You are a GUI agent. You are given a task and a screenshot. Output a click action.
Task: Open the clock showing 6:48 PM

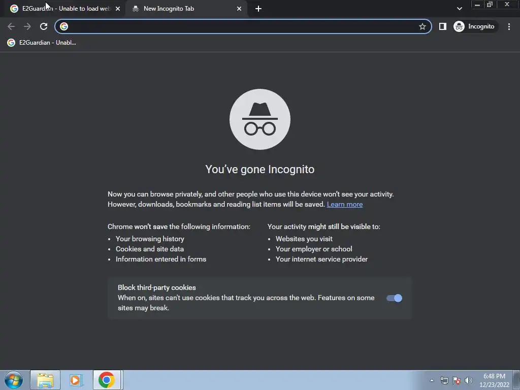(x=494, y=380)
